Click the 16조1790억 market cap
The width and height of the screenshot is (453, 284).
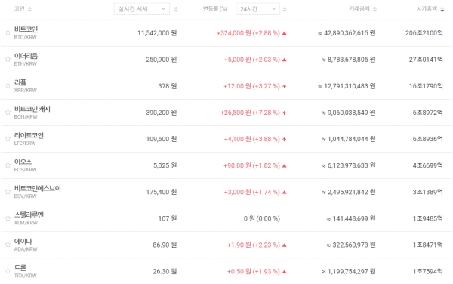click(426, 86)
